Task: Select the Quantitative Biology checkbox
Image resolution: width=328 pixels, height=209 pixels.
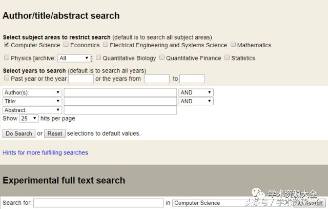Action: tap(98, 58)
